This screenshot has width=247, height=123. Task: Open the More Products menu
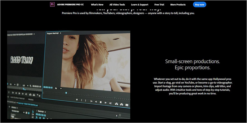click(x=178, y=5)
